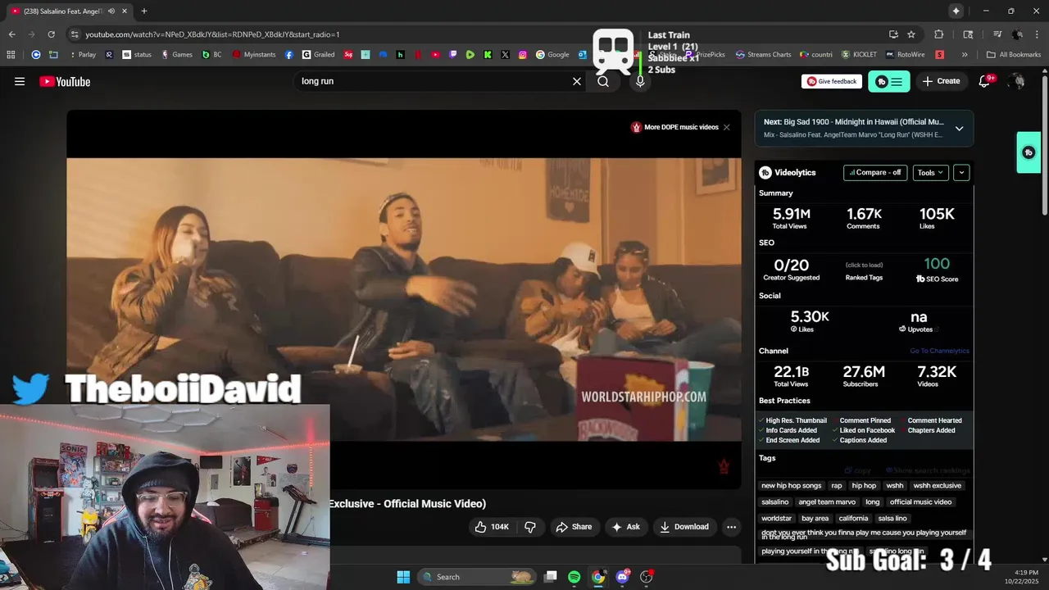Image resolution: width=1049 pixels, height=590 pixels.
Task: Reload the page in Chrome
Action: coord(51,34)
